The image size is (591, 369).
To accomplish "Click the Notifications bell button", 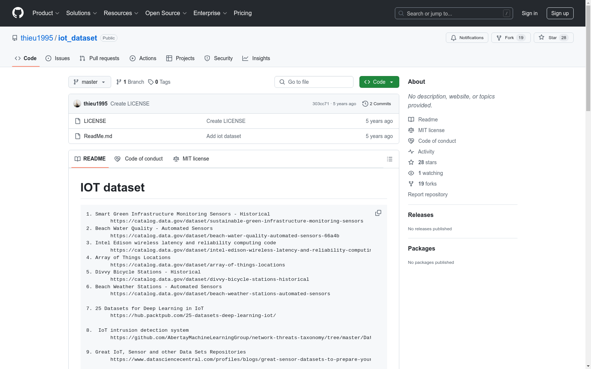I will (x=467, y=38).
